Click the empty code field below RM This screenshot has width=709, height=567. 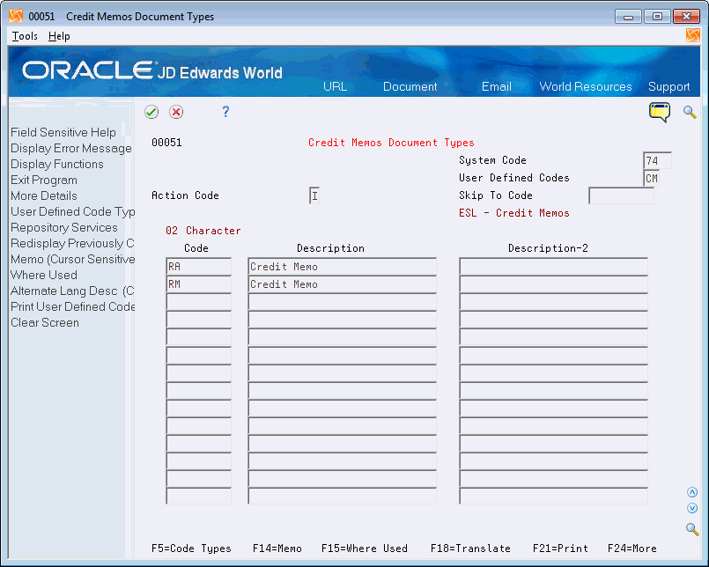tap(198, 302)
